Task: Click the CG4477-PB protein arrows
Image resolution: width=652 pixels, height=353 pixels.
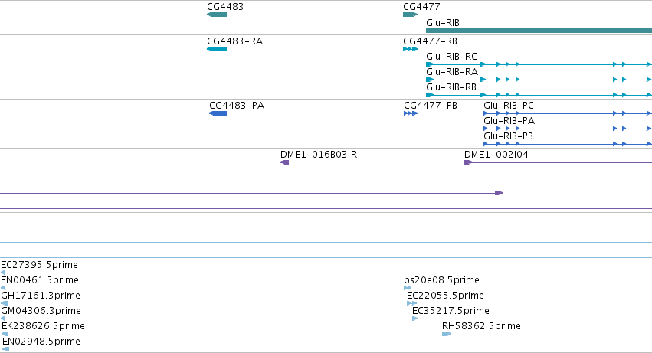Action: pyautogui.click(x=411, y=113)
